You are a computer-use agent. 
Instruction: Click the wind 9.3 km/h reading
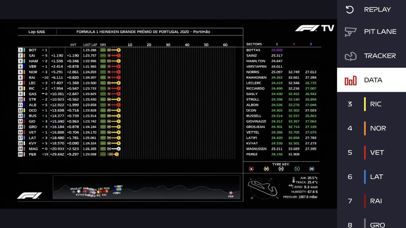coord(306,187)
